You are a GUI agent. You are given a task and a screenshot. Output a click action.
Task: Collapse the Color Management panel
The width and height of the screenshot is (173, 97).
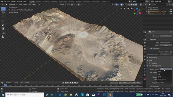click(155, 66)
